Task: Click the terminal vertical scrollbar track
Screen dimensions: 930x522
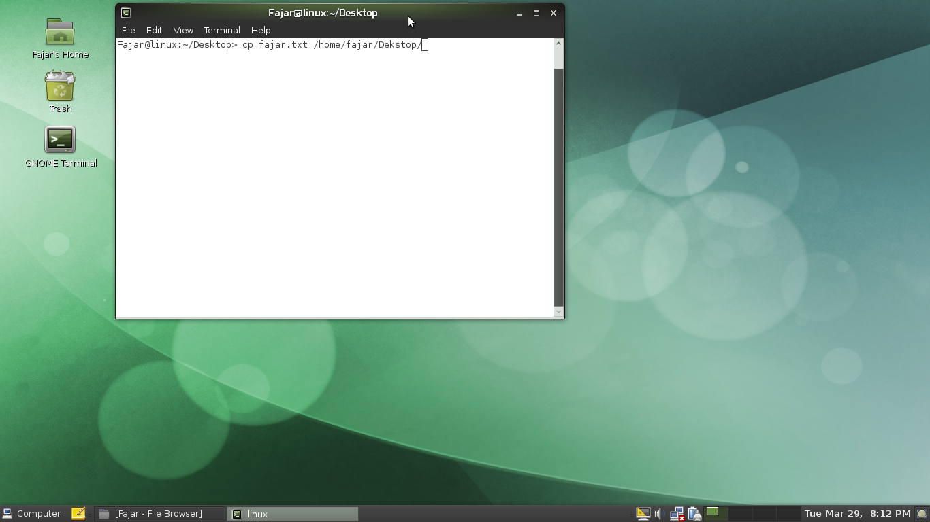Action: [x=558, y=187]
